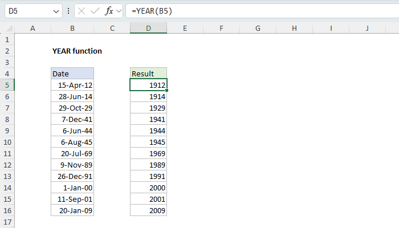
Task: Select column C header
Action: pos(112,28)
